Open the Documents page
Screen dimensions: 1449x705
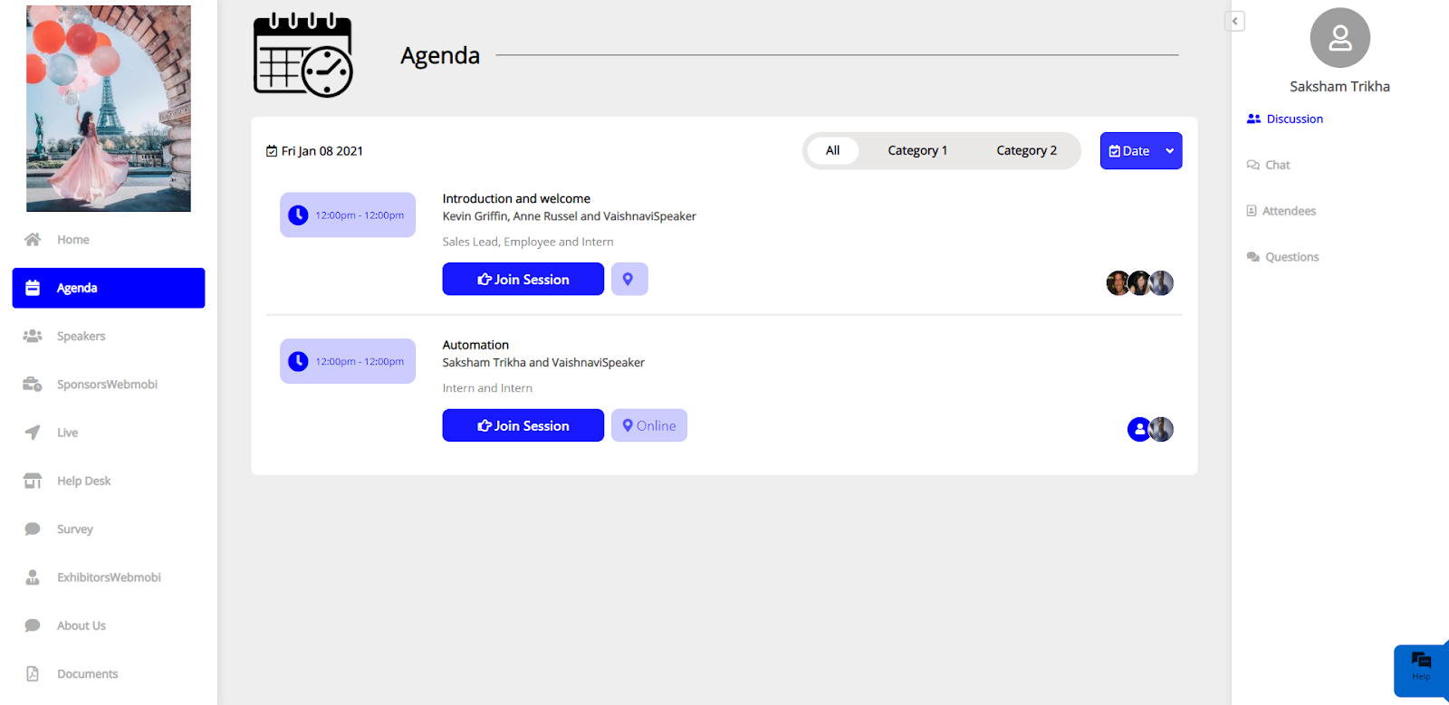tap(87, 674)
